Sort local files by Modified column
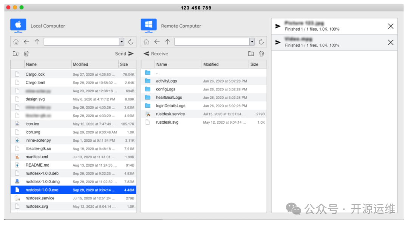408x225 pixels. [x=94, y=64]
